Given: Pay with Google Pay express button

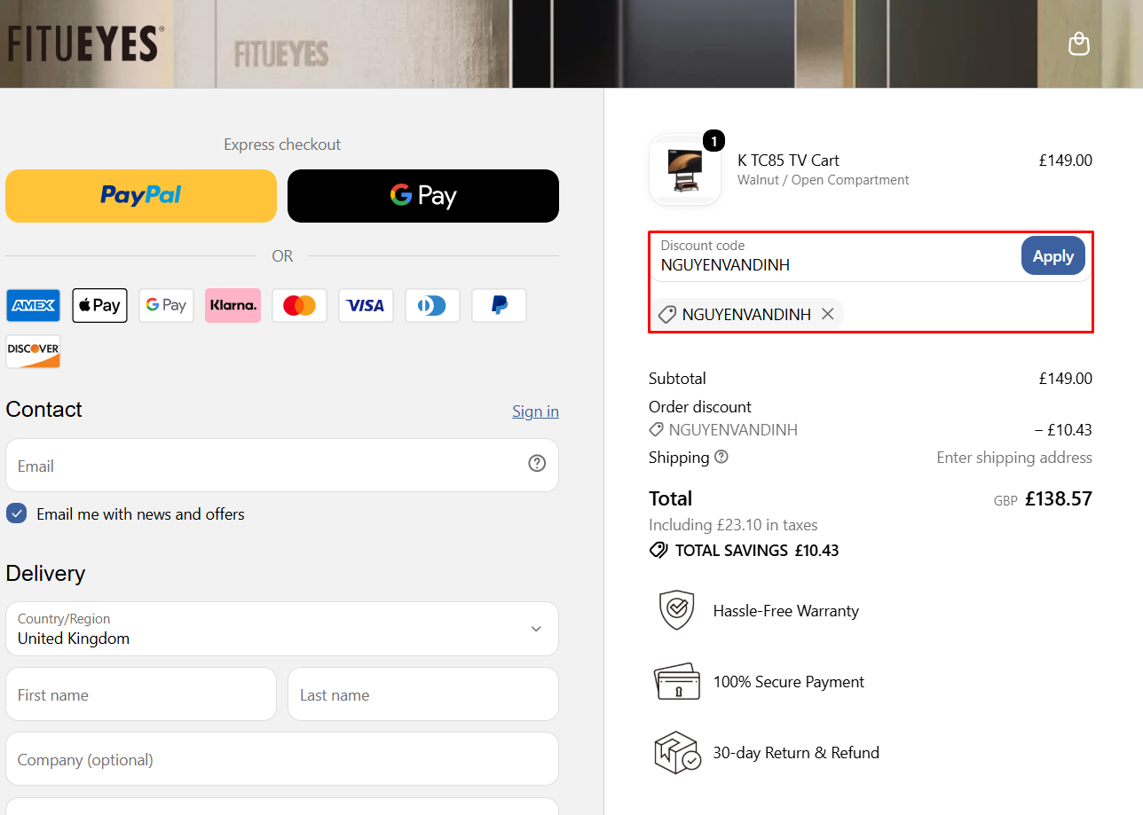Looking at the screenshot, I should coord(423,195).
